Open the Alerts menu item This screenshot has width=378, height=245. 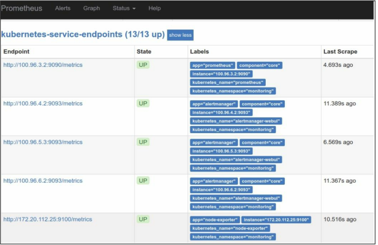[x=63, y=8]
